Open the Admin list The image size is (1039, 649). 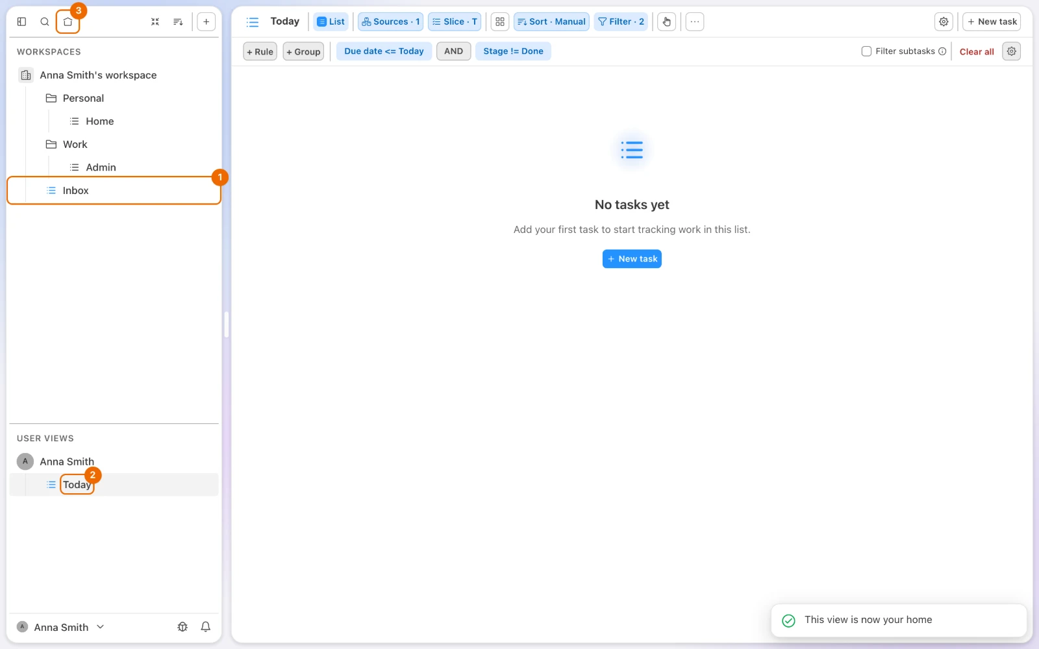101,167
